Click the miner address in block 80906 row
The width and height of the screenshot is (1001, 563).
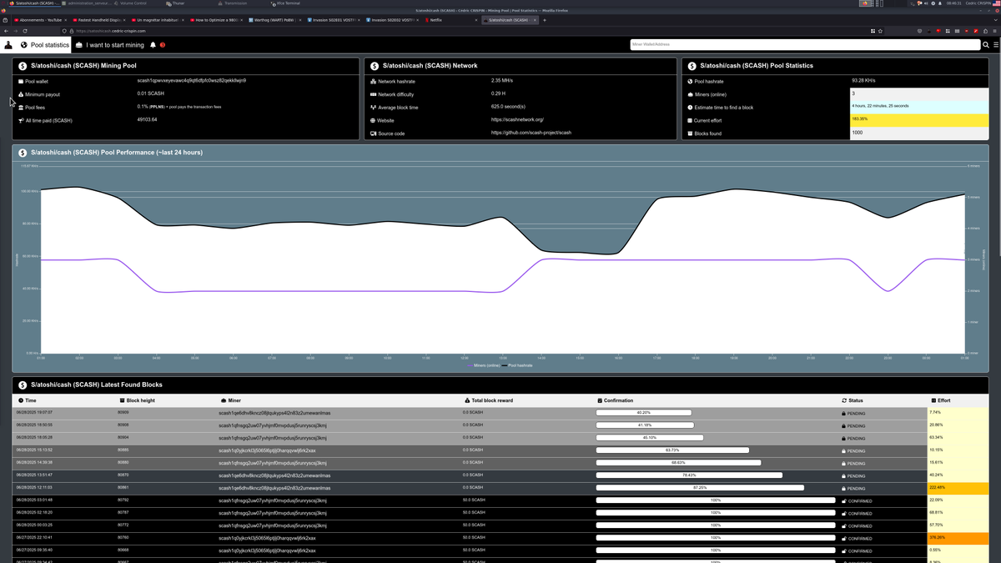click(272, 425)
